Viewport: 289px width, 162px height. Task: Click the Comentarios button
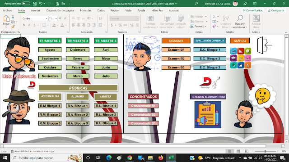pos(253,10)
